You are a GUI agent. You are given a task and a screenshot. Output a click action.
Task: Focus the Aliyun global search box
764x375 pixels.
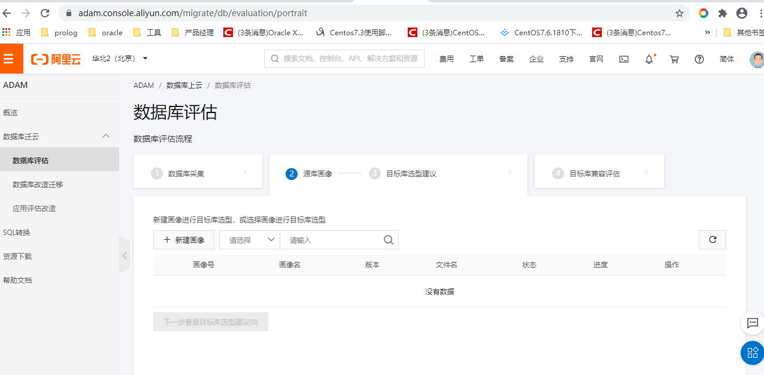(x=344, y=59)
